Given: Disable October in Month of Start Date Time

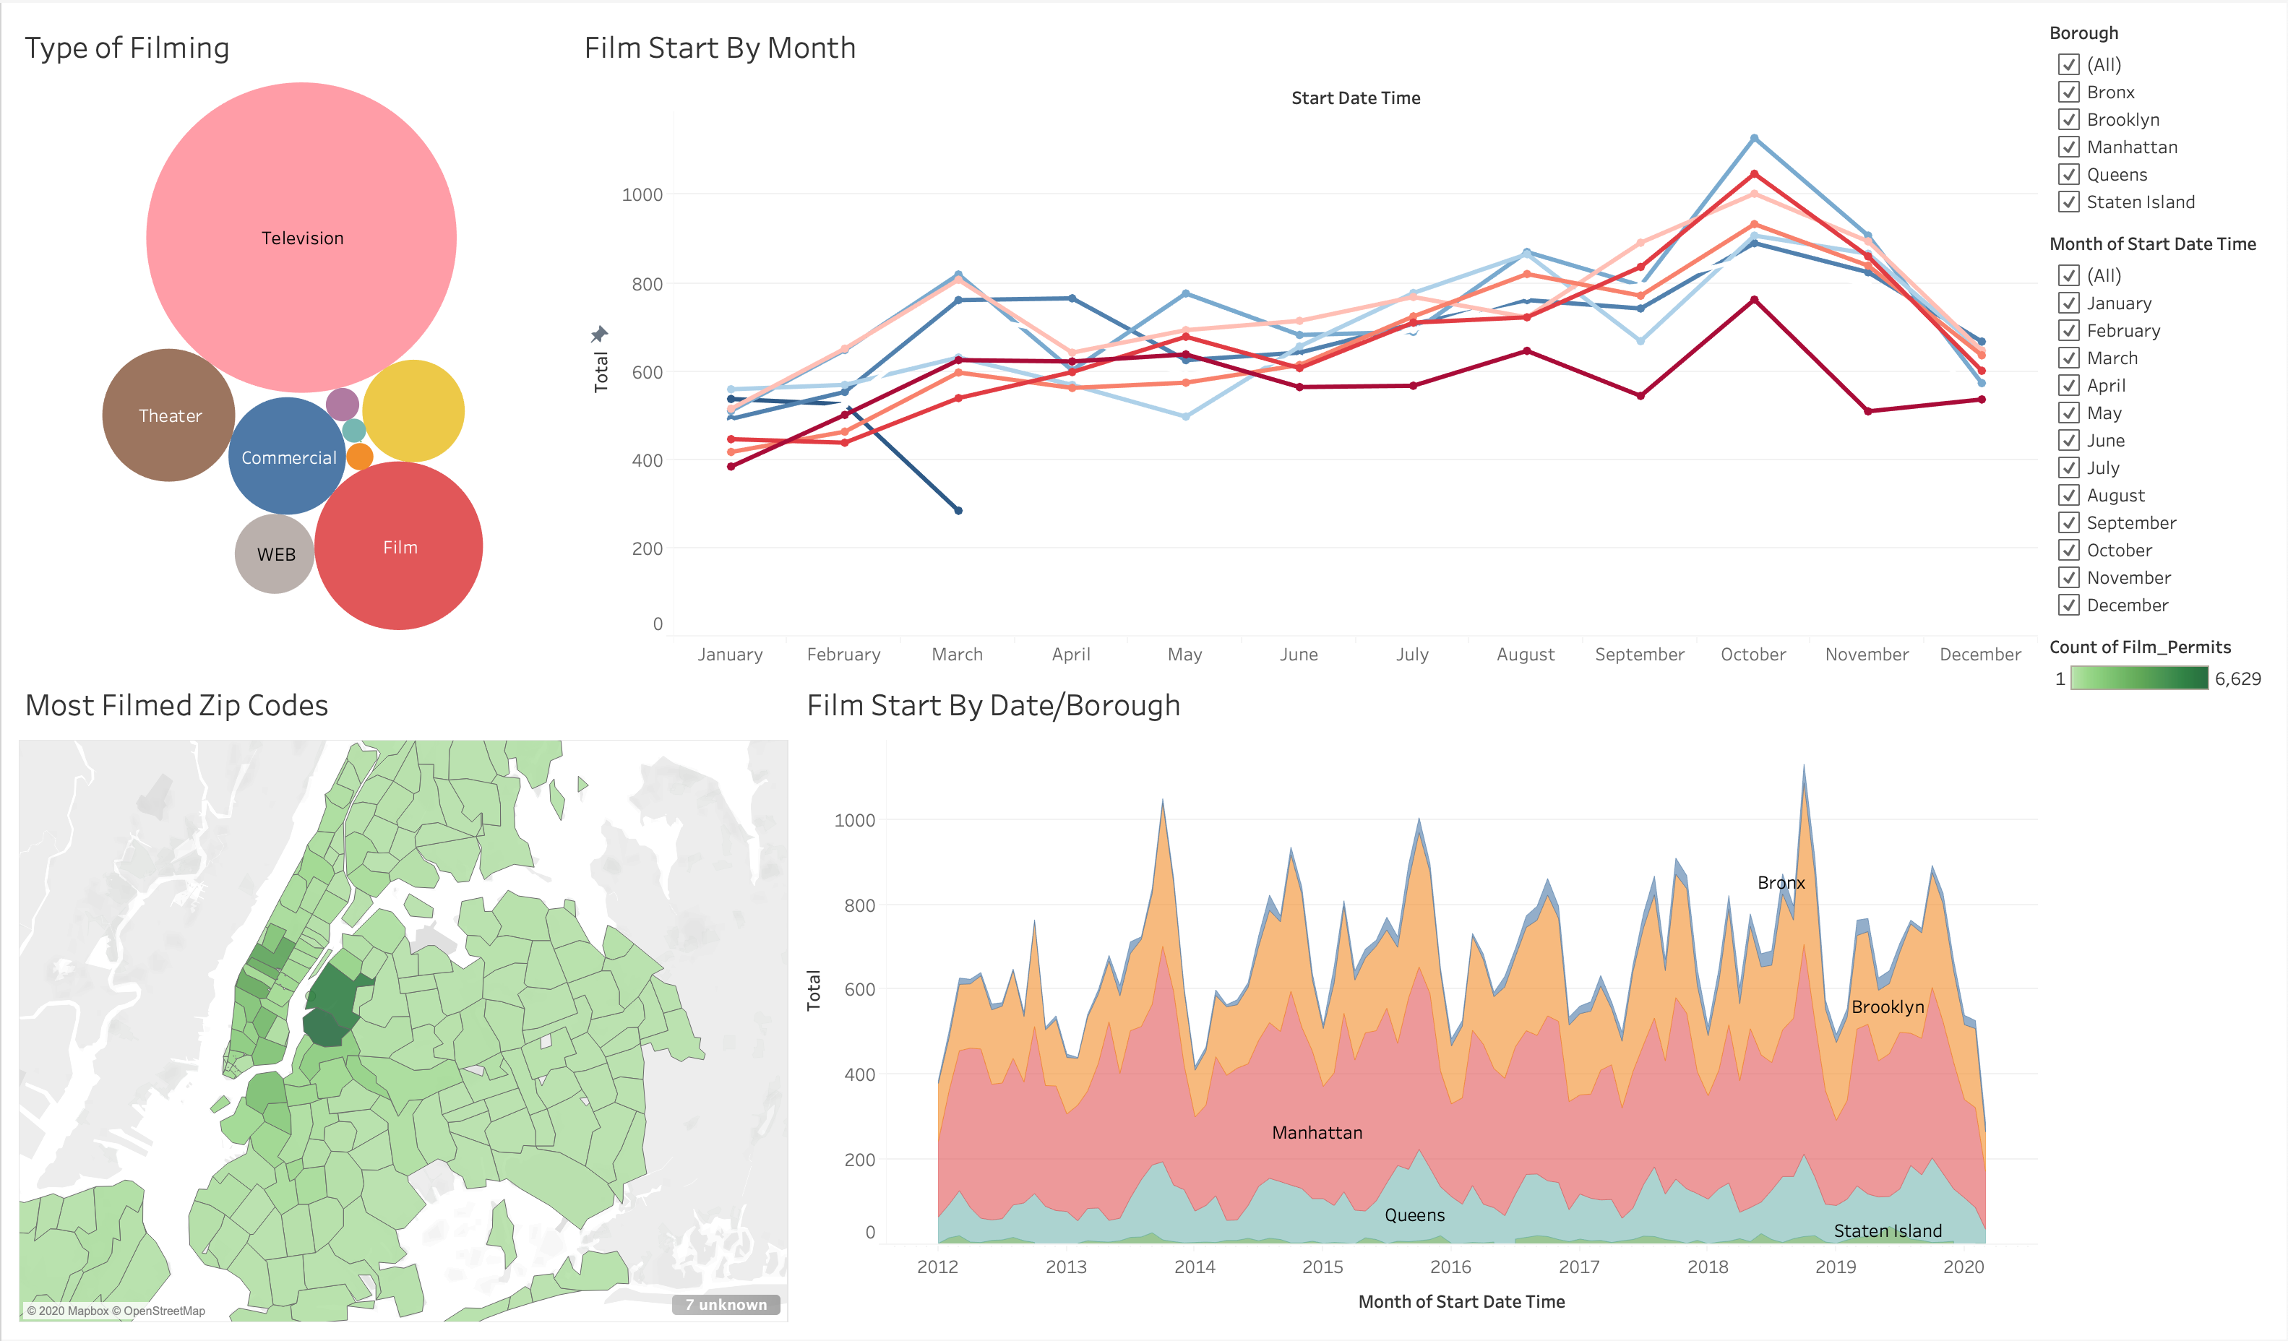Looking at the screenshot, I should click(2069, 549).
